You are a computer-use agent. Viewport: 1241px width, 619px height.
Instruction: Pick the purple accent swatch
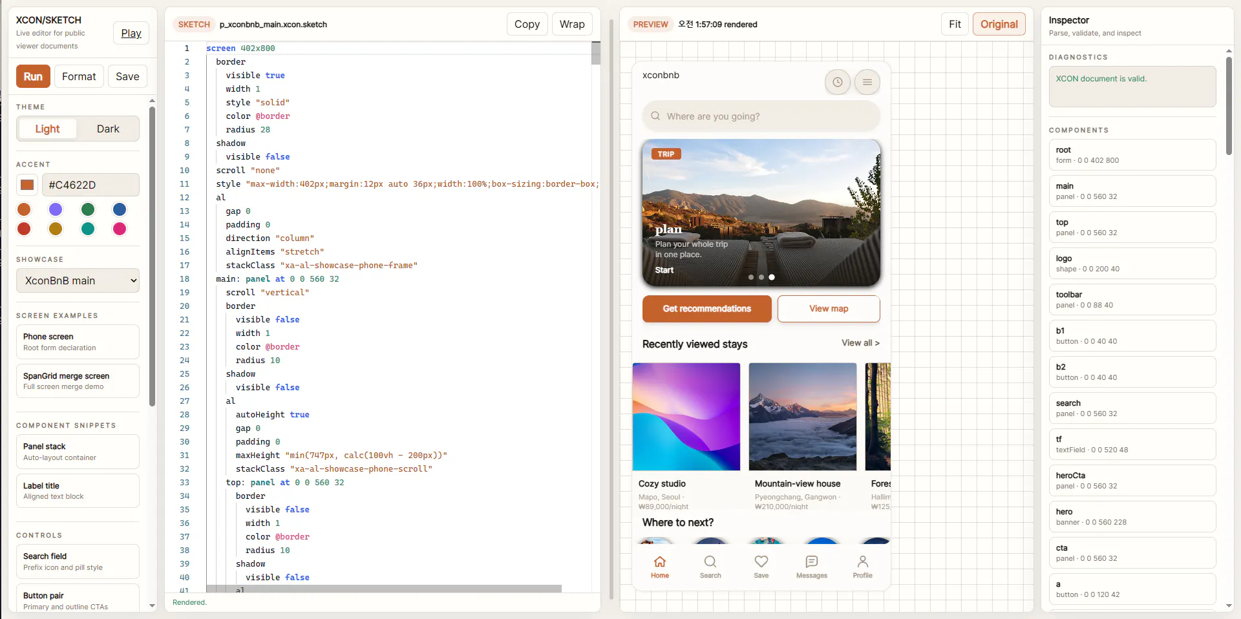point(56,209)
